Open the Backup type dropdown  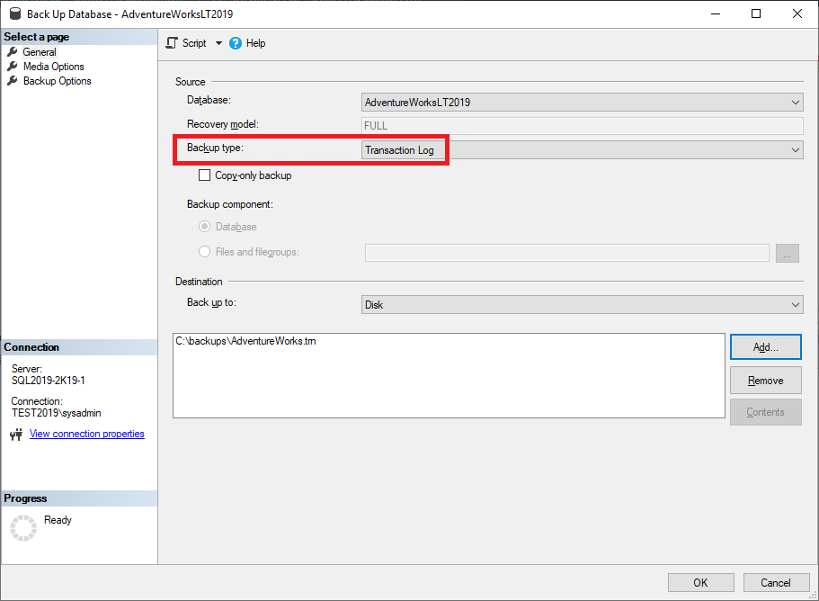[795, 149]
